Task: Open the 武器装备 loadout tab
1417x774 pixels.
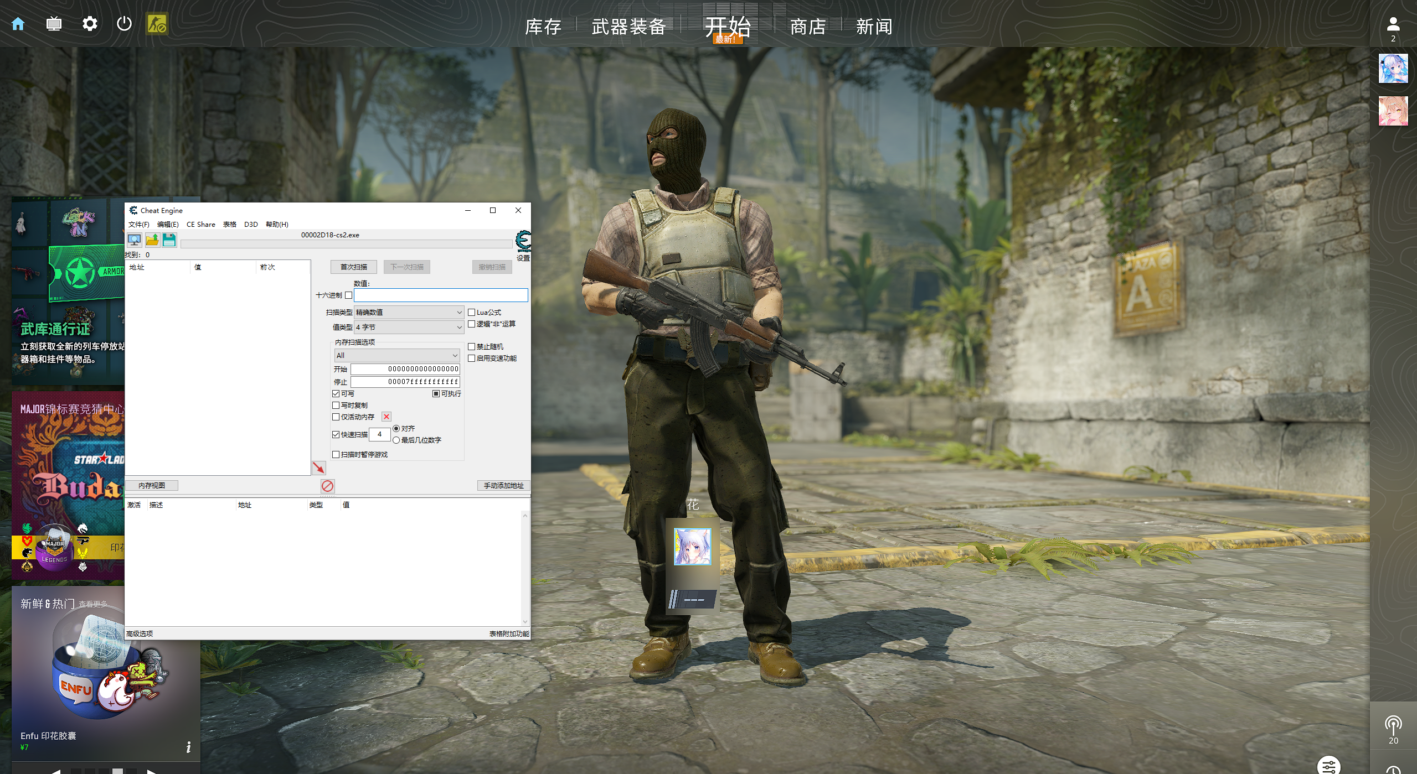Action: click(x=628, y=27)
